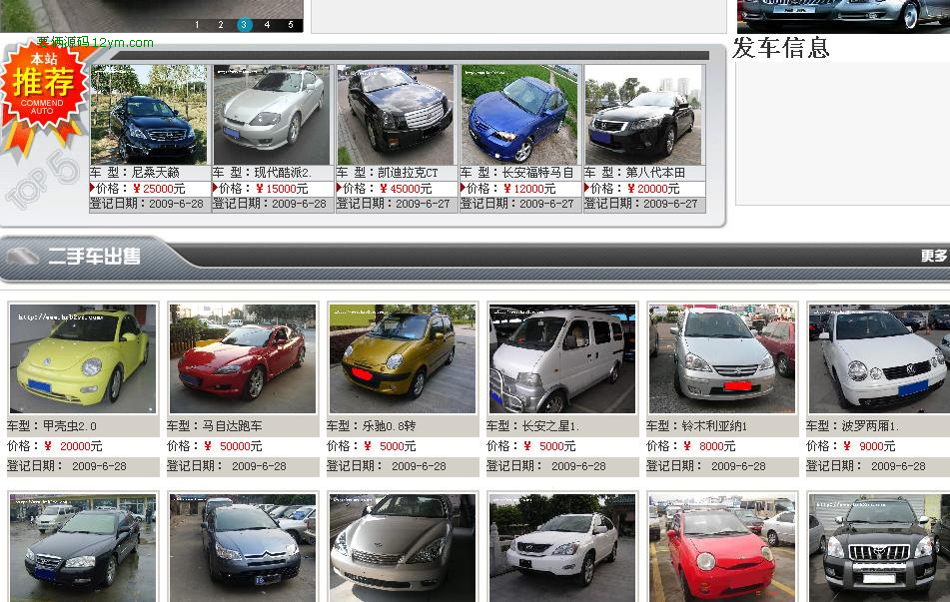Click the ¥50000元 price of 马自达跑车
950x602 pixels.
tap(233, 446)
